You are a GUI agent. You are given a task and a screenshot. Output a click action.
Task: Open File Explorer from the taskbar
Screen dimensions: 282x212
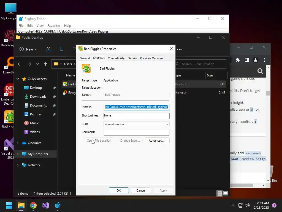point(21,205)
